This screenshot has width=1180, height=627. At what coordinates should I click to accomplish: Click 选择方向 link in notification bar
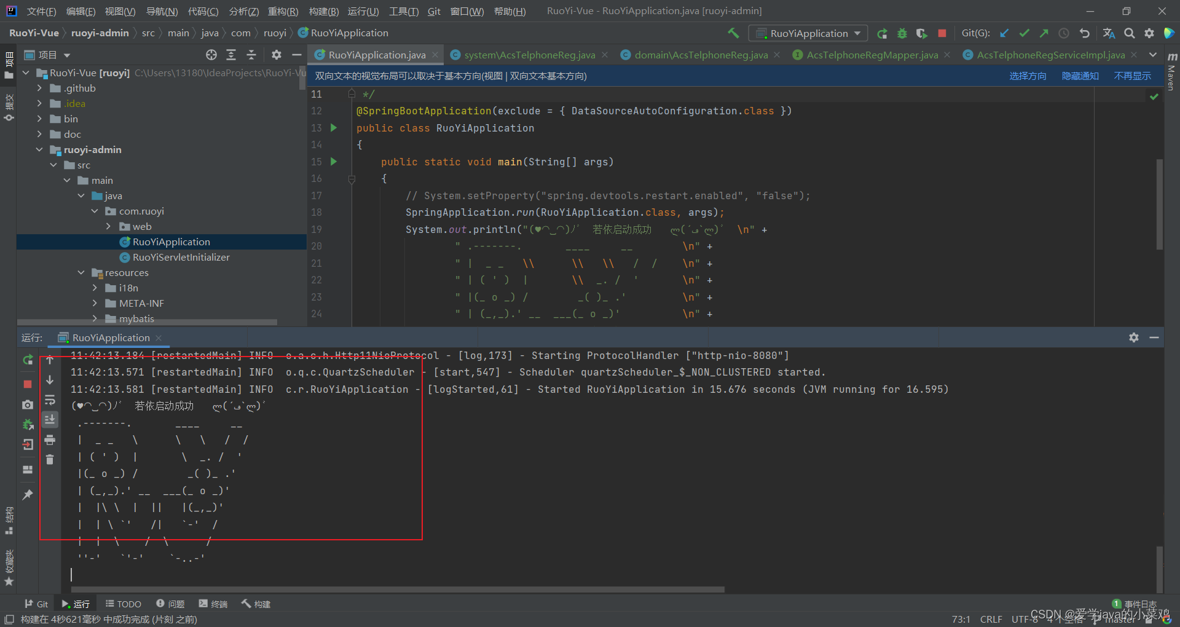pos(1028,76)
